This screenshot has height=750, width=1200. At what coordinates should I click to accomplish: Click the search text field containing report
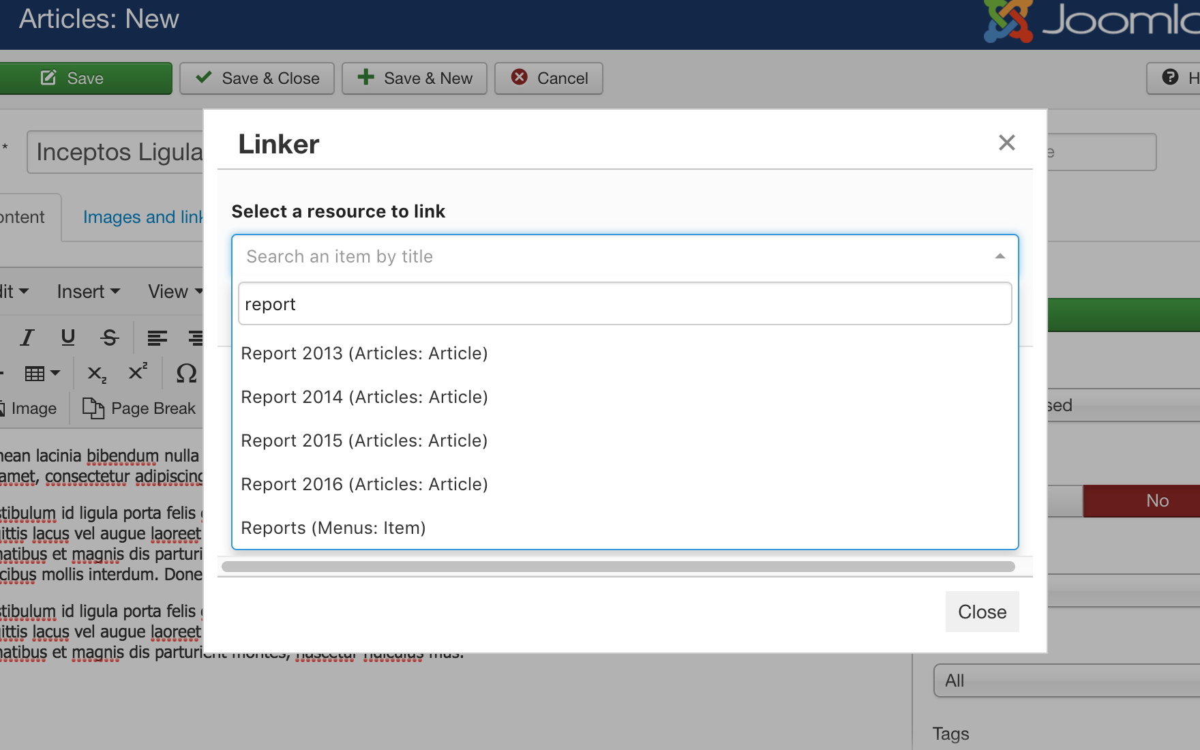tap(624, 304)
